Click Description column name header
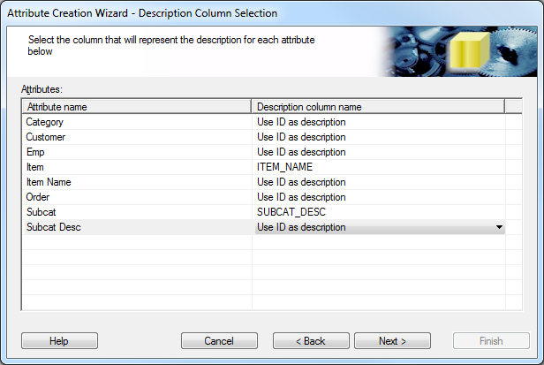This screenshot has height=365, width=544. tap(378, 107)
